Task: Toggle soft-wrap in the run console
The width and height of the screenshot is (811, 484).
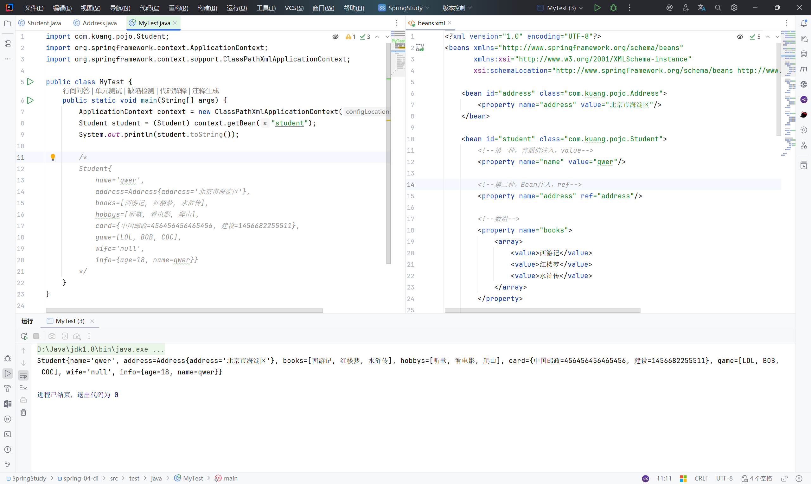Action: [x=23, y=375]
